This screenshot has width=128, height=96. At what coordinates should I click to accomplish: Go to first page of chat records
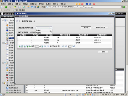[45, 46]
